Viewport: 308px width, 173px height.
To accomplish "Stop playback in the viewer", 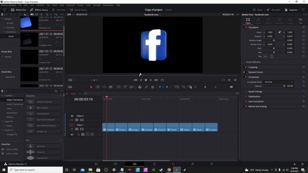I will click(146, 80).
